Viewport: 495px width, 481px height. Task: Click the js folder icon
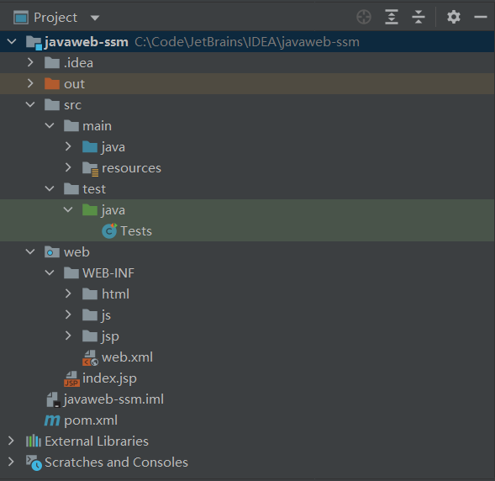pos(90,314)
